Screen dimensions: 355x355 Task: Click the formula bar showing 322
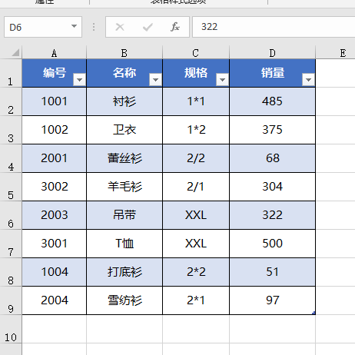pos(274,27)
